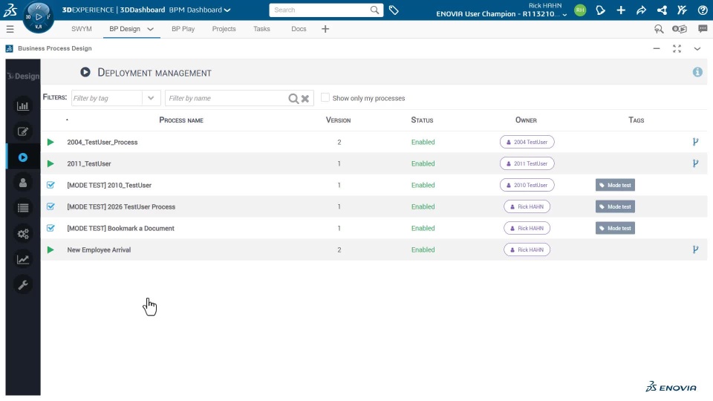Viewport: 713px width, 401px height.
Task: Expand the BPM Dashboard dropdown
Action: coord(227,10)
